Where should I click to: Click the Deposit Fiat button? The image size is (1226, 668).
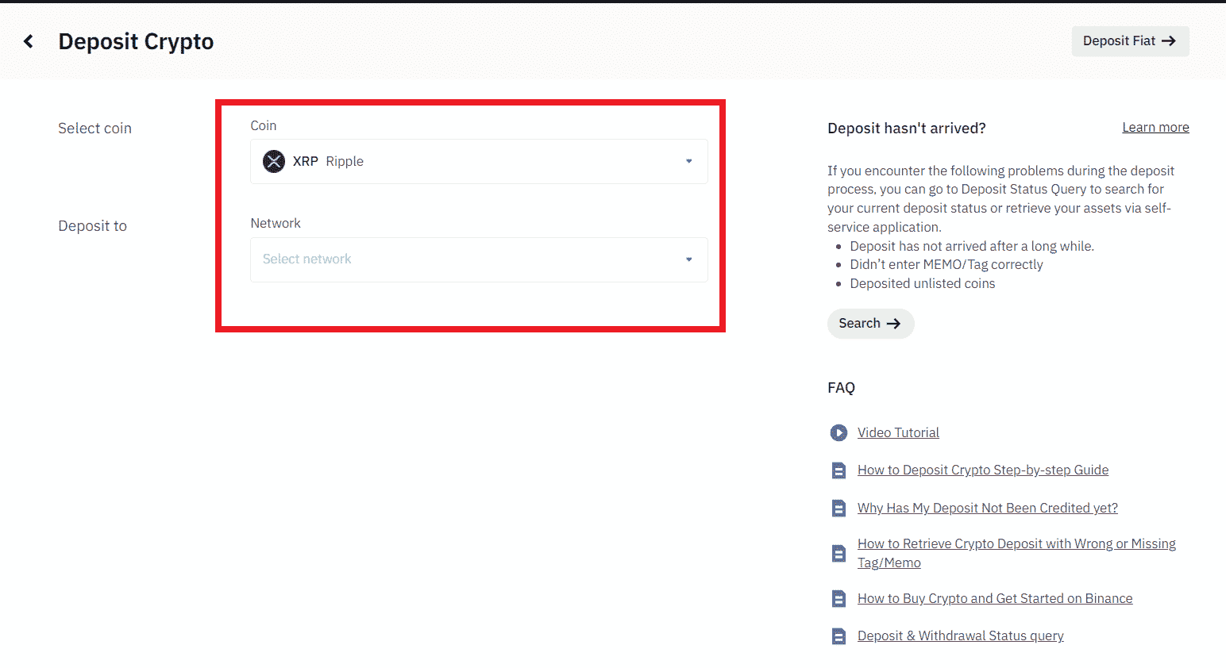[x=1130, y=41]
